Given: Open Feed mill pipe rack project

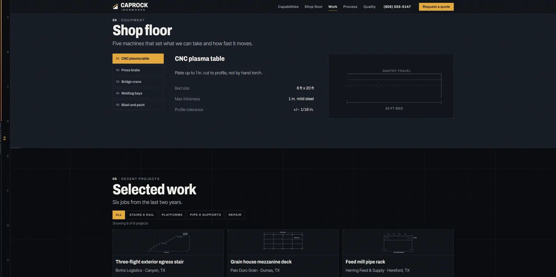Looking at the screenshot, I should [x=365, y=262].
